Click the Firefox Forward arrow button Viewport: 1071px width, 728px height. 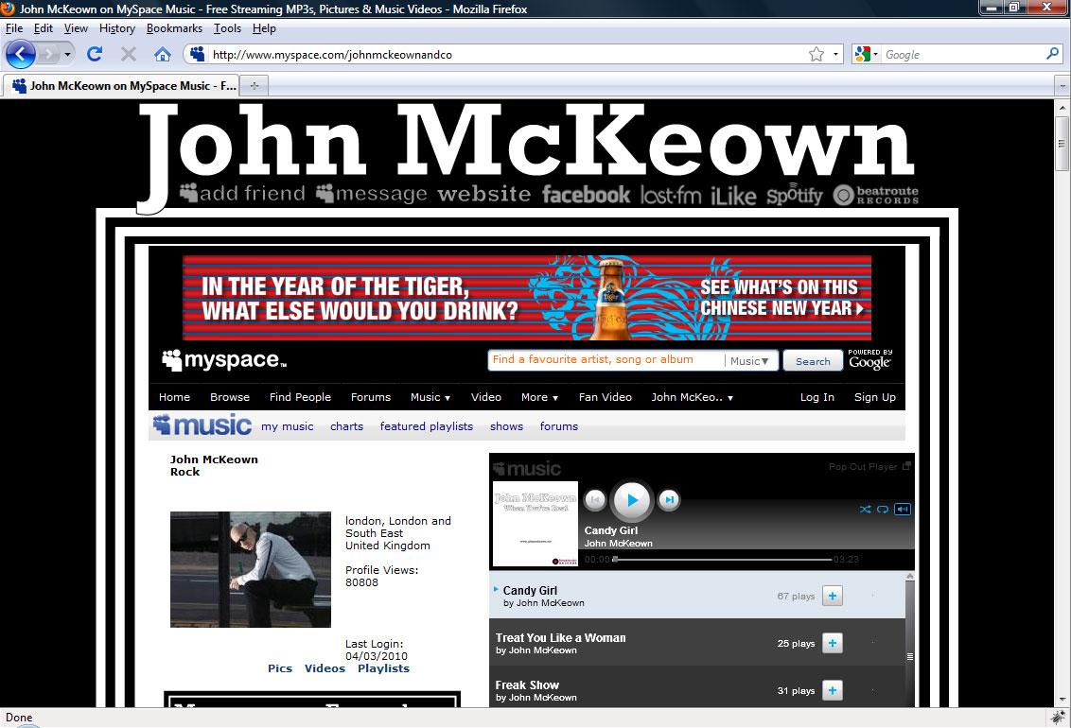pyautogui.click(x=48, y=54)
